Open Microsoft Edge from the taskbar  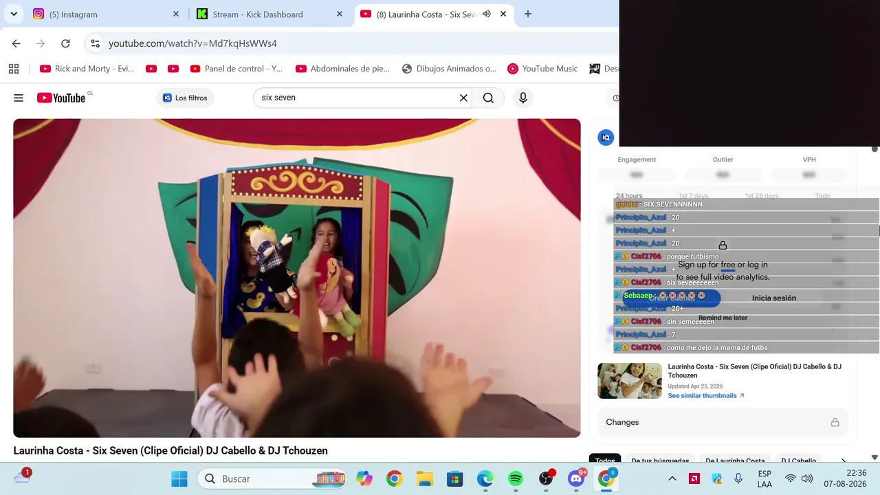tap(485, 478)
